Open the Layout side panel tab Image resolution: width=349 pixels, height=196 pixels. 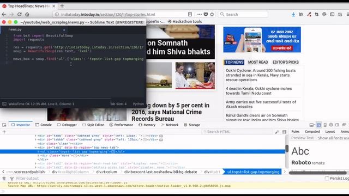click(x=330, y=132)
